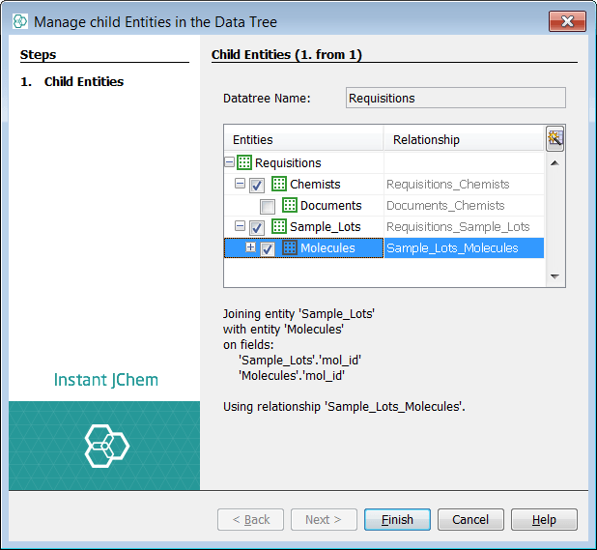
Task: Click the Cancel button
Action: click(x=470, y=520)
